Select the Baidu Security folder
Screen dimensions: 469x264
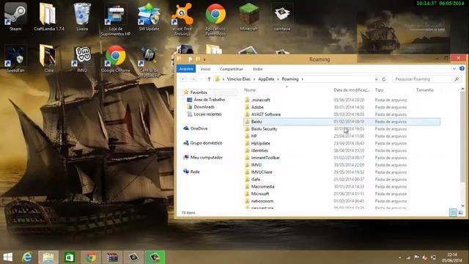pyautogui.click(x=341, y=129)
